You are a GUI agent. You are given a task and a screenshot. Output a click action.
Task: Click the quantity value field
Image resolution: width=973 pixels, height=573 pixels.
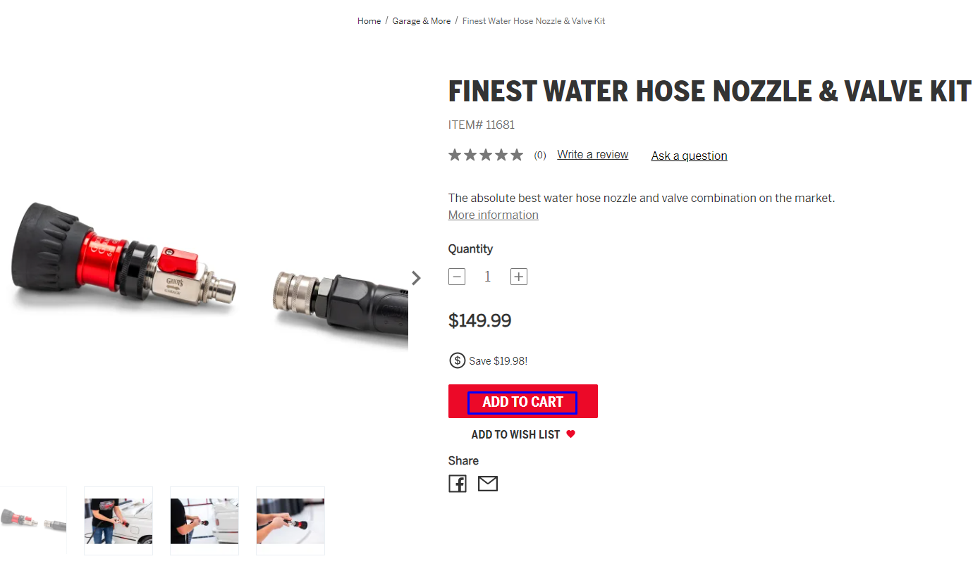pos(487,277)
